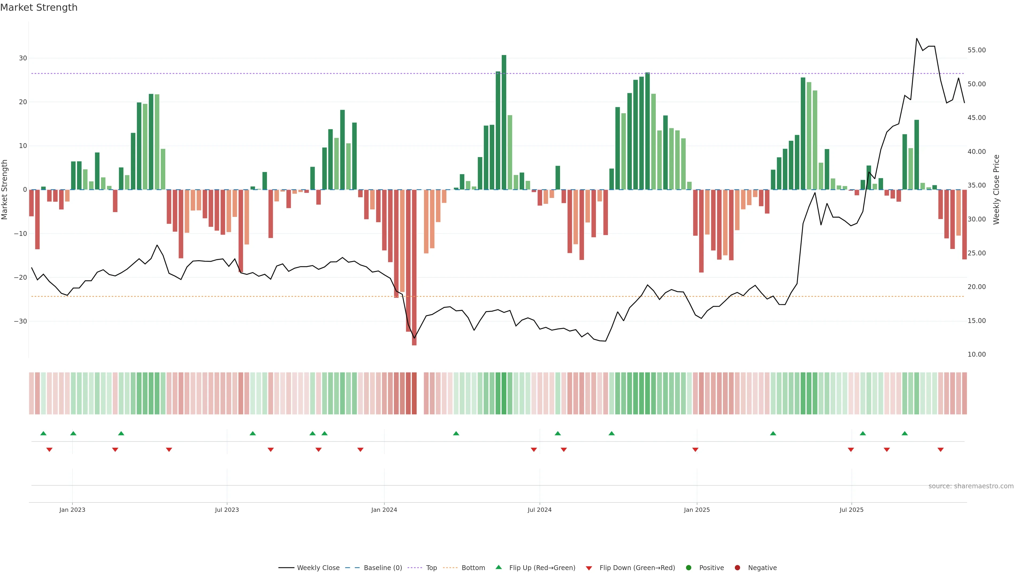Click the Market Strength chart title
The image size is (1027, 577).
pyautogui.click(x=39, y=7)
